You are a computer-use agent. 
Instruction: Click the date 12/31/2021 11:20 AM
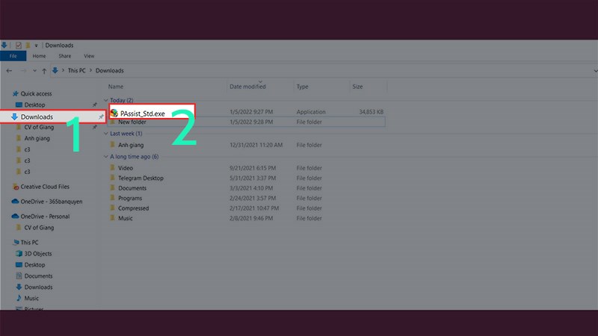pos(256,145)
